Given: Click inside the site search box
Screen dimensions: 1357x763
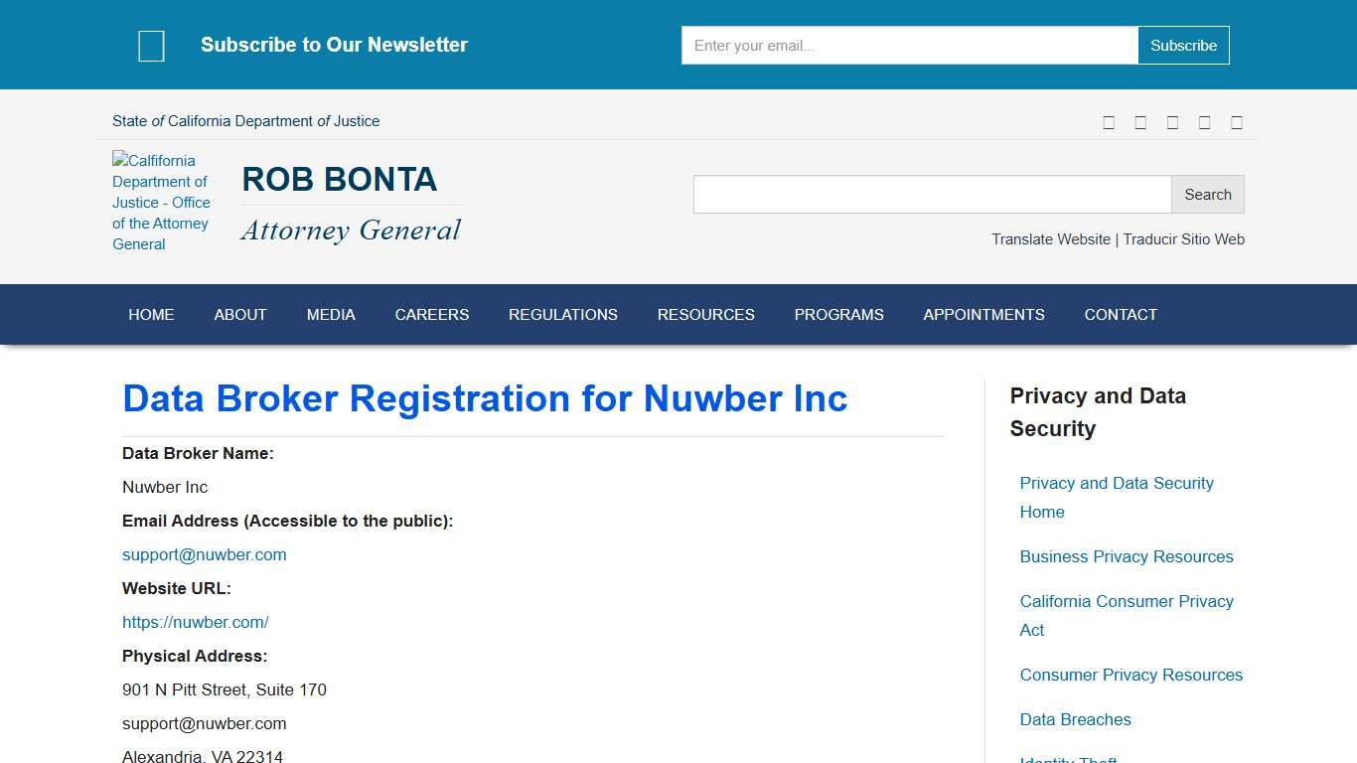Looking at the screenshot, I should point(931,194).
